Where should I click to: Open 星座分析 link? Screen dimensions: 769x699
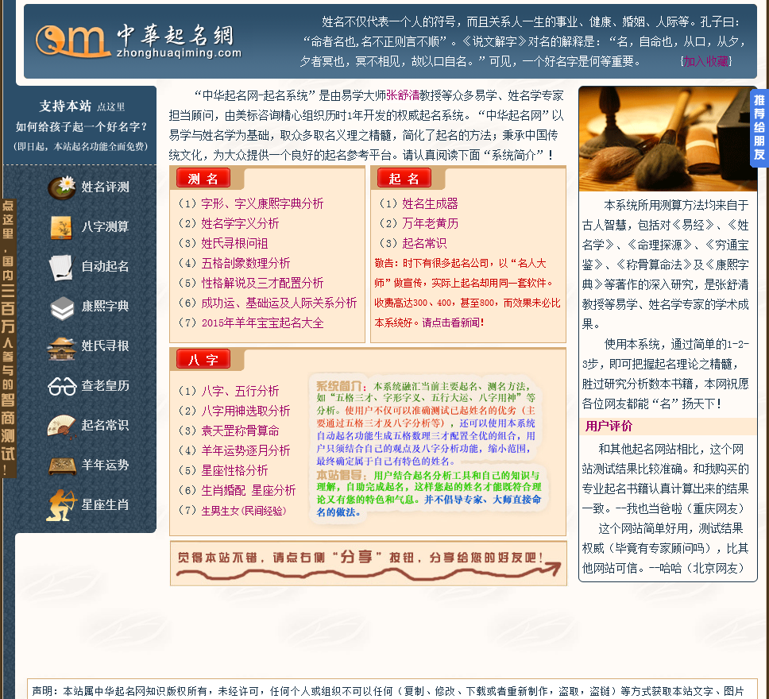point(273,491)
